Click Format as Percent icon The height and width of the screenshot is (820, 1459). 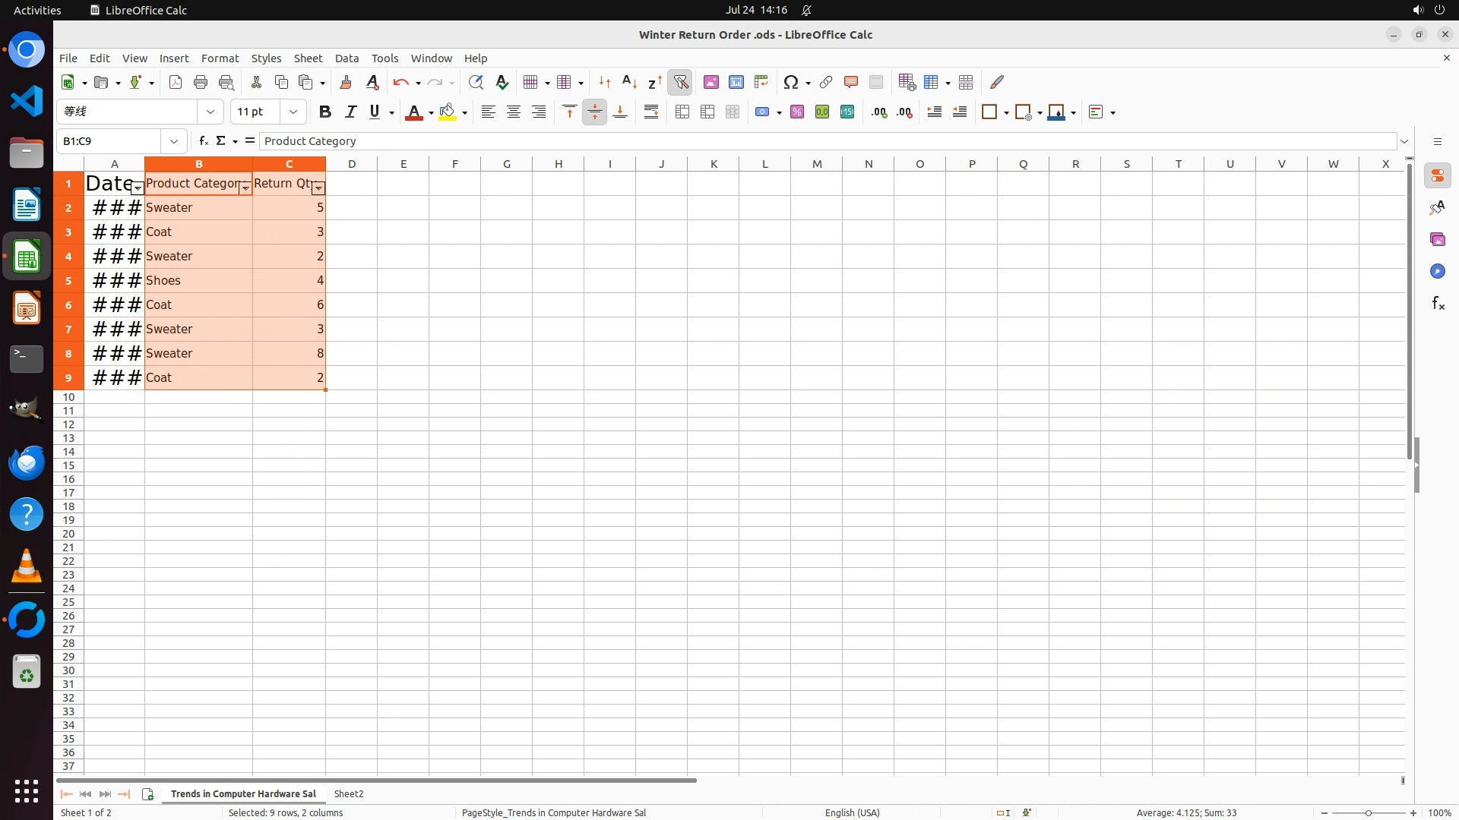[x=797, y=112]
